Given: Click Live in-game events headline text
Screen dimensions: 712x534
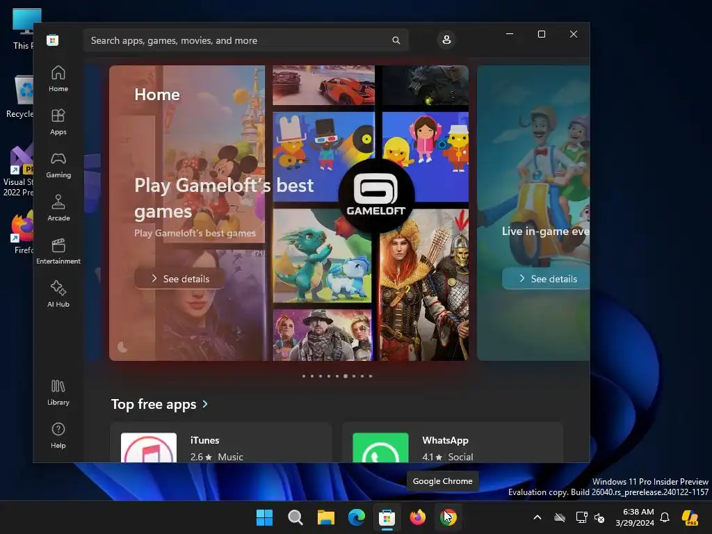Looking at the screenshot, I should point(546,231).
